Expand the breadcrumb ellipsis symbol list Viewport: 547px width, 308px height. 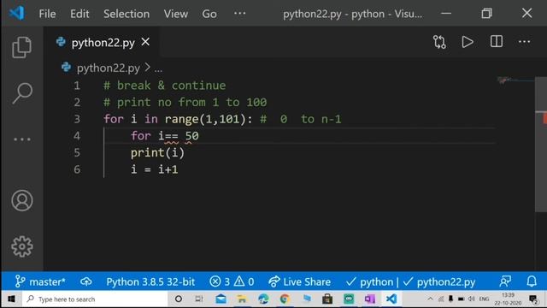click(x=158, y=69)
